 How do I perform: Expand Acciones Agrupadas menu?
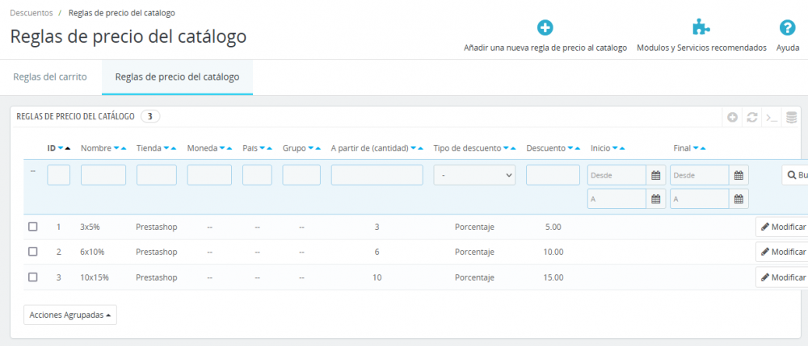tap(70, 315)
